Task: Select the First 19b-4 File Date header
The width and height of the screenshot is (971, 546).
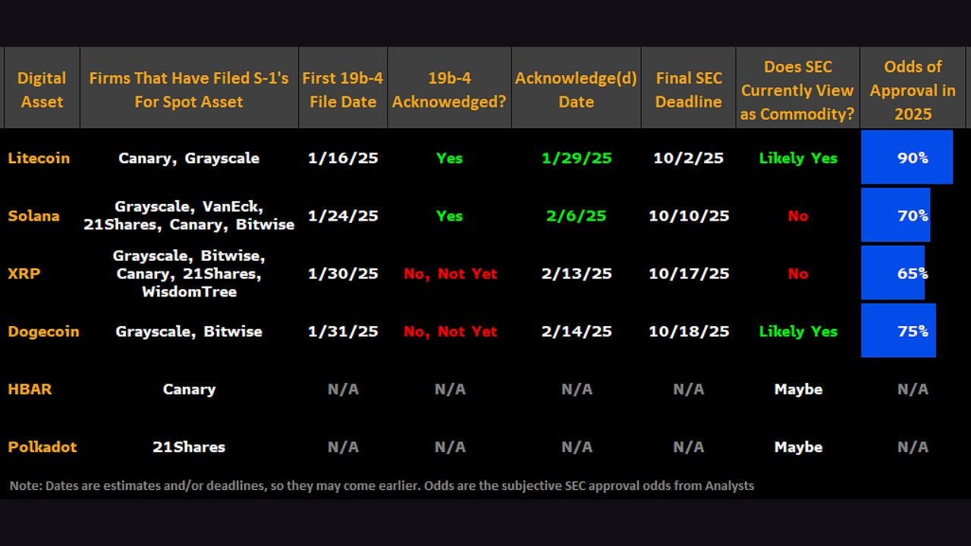Action: point(343,89)
